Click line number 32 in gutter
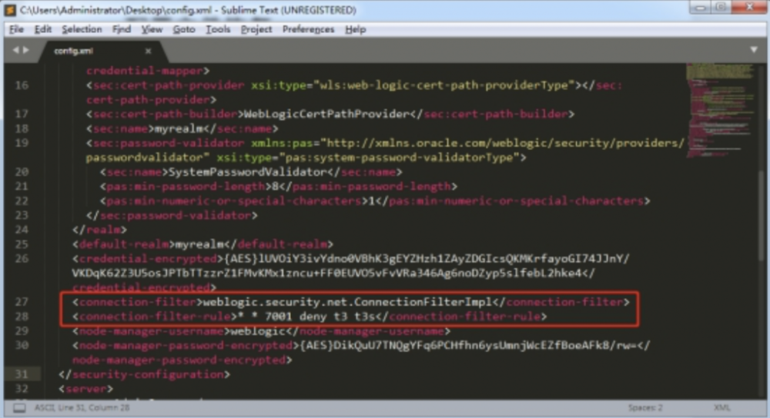Screen dimensions: 770x418 coord(22,389)
